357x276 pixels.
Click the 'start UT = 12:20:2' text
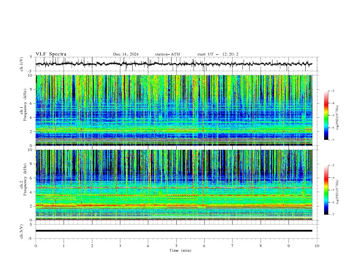[218, 54]
